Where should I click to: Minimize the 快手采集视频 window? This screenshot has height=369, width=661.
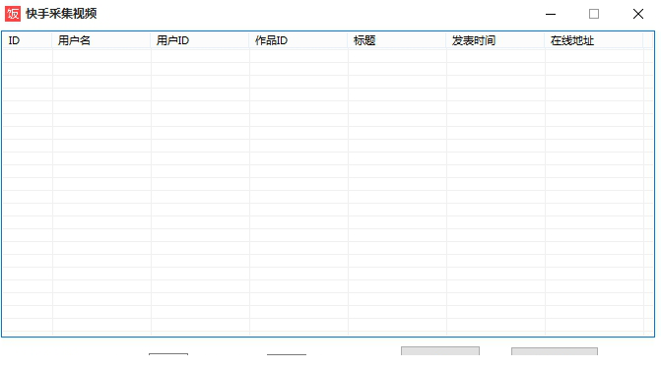[551, 14]
